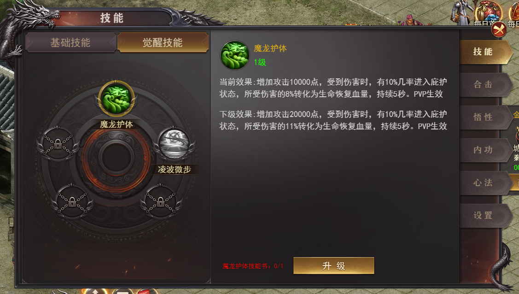Screen dimensions: 519x294
Task: Open the daily reward bag icon at top right
Action: pyautogui.click(x=488, y=13)
